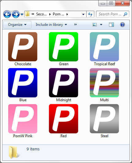Open the Organize menu

(17, 25)
